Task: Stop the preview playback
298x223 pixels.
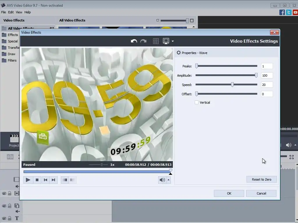Action: pyautogui.click(x=37, y=180)
